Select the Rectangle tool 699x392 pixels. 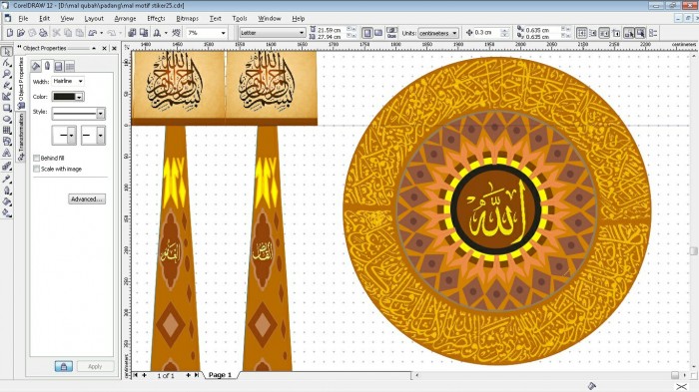(x=7, y=108)
